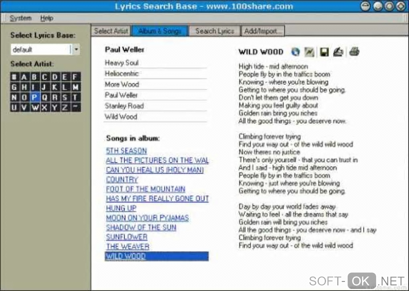Select the More Wood album
The height and width of the screenshot is (291, 409).
coord(156,85)
